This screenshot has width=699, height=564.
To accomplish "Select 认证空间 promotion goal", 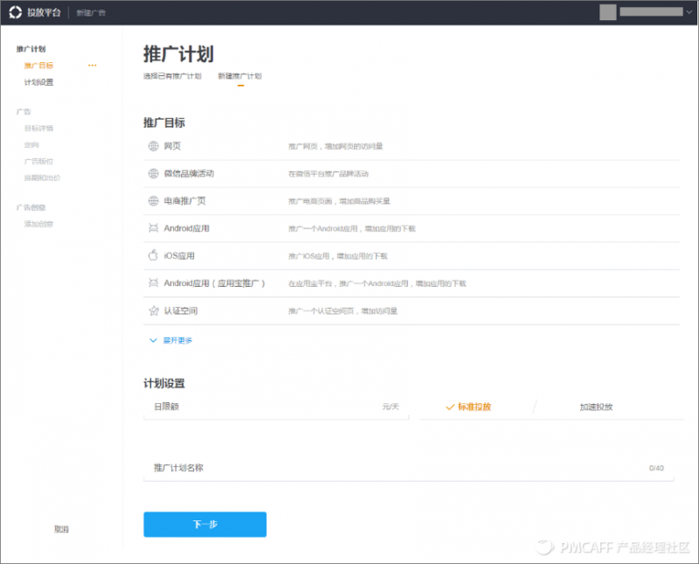I will (412, 311).
